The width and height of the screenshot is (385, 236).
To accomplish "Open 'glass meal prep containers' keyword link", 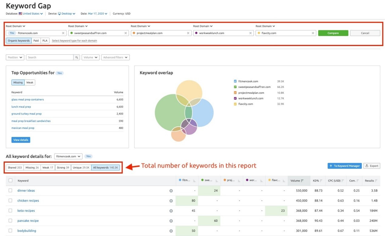I will [x=28, y=99].
